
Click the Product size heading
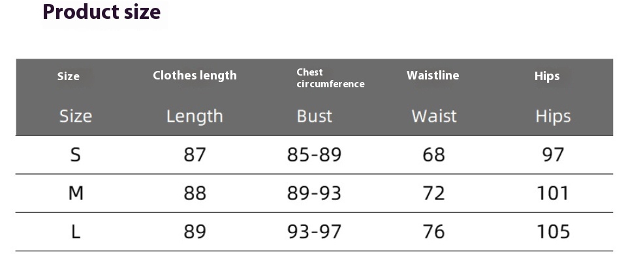coord(102,12)
